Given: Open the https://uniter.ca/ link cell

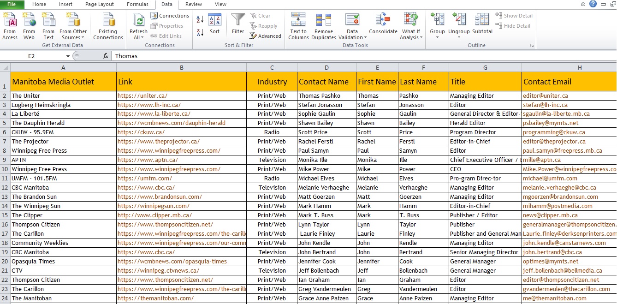Looking at the screenshot, I should pos(181,95).
